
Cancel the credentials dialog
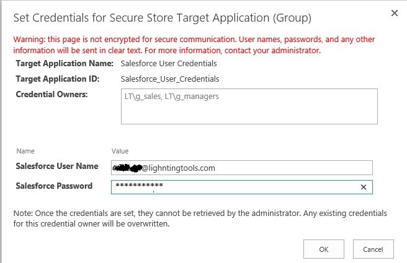coord(373,249)
